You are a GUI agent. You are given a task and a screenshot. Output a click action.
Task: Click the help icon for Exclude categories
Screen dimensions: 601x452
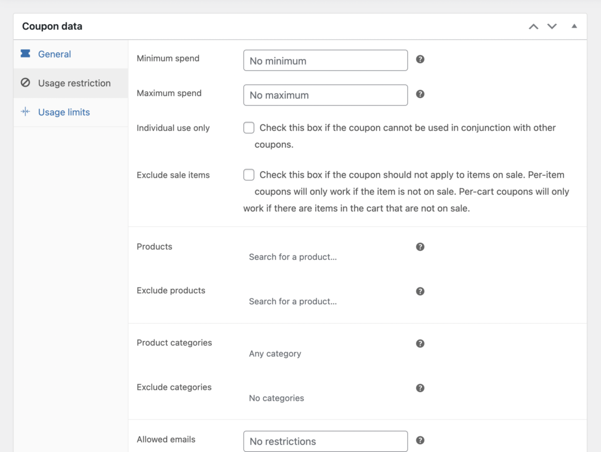420,388
